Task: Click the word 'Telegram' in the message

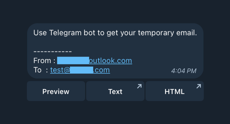Action: (65, 33)
